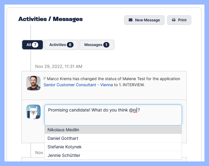Click the envelope icon on New Message
The image size is (209, 166).
click(131, 20)
